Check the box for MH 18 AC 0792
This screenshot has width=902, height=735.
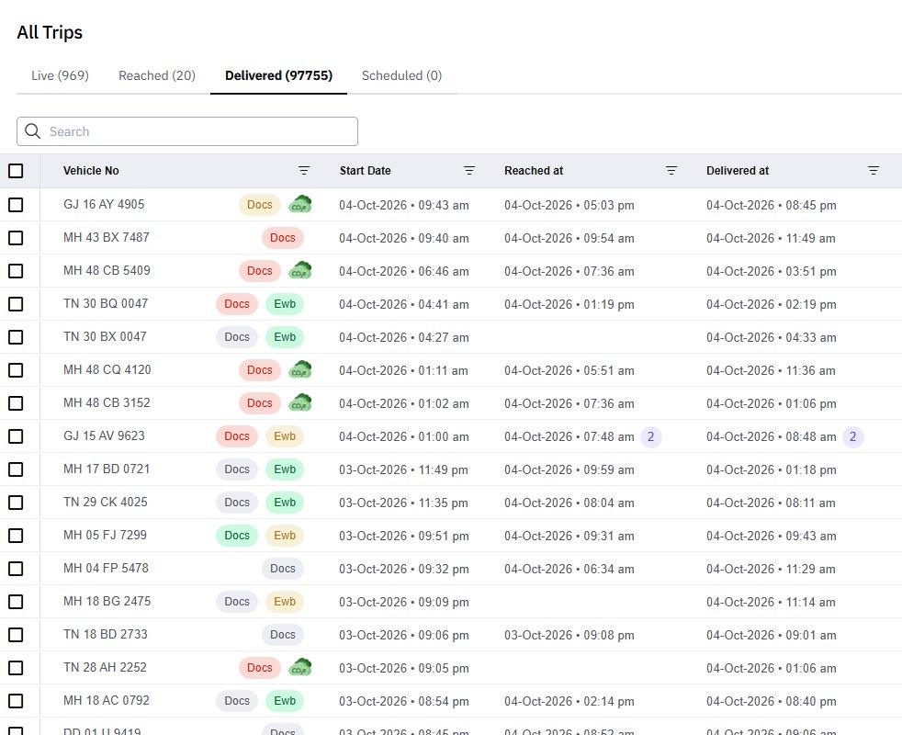coord(17,700)
